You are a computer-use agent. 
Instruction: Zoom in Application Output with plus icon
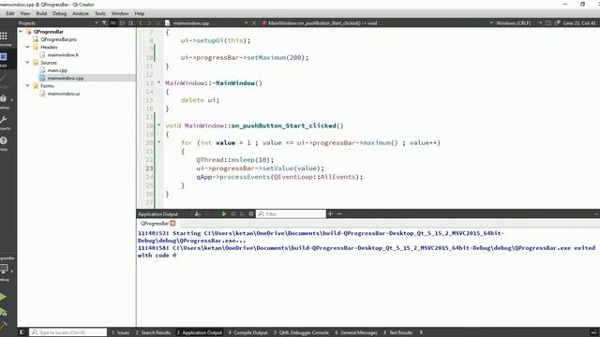[330, 214]
